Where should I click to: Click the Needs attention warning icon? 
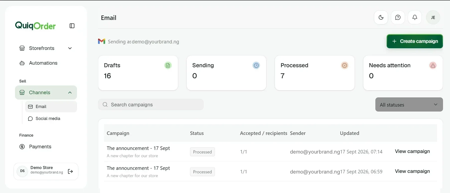[433, 65]
